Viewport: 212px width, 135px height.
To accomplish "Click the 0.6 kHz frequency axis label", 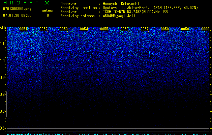I will (x=2, y=128).
